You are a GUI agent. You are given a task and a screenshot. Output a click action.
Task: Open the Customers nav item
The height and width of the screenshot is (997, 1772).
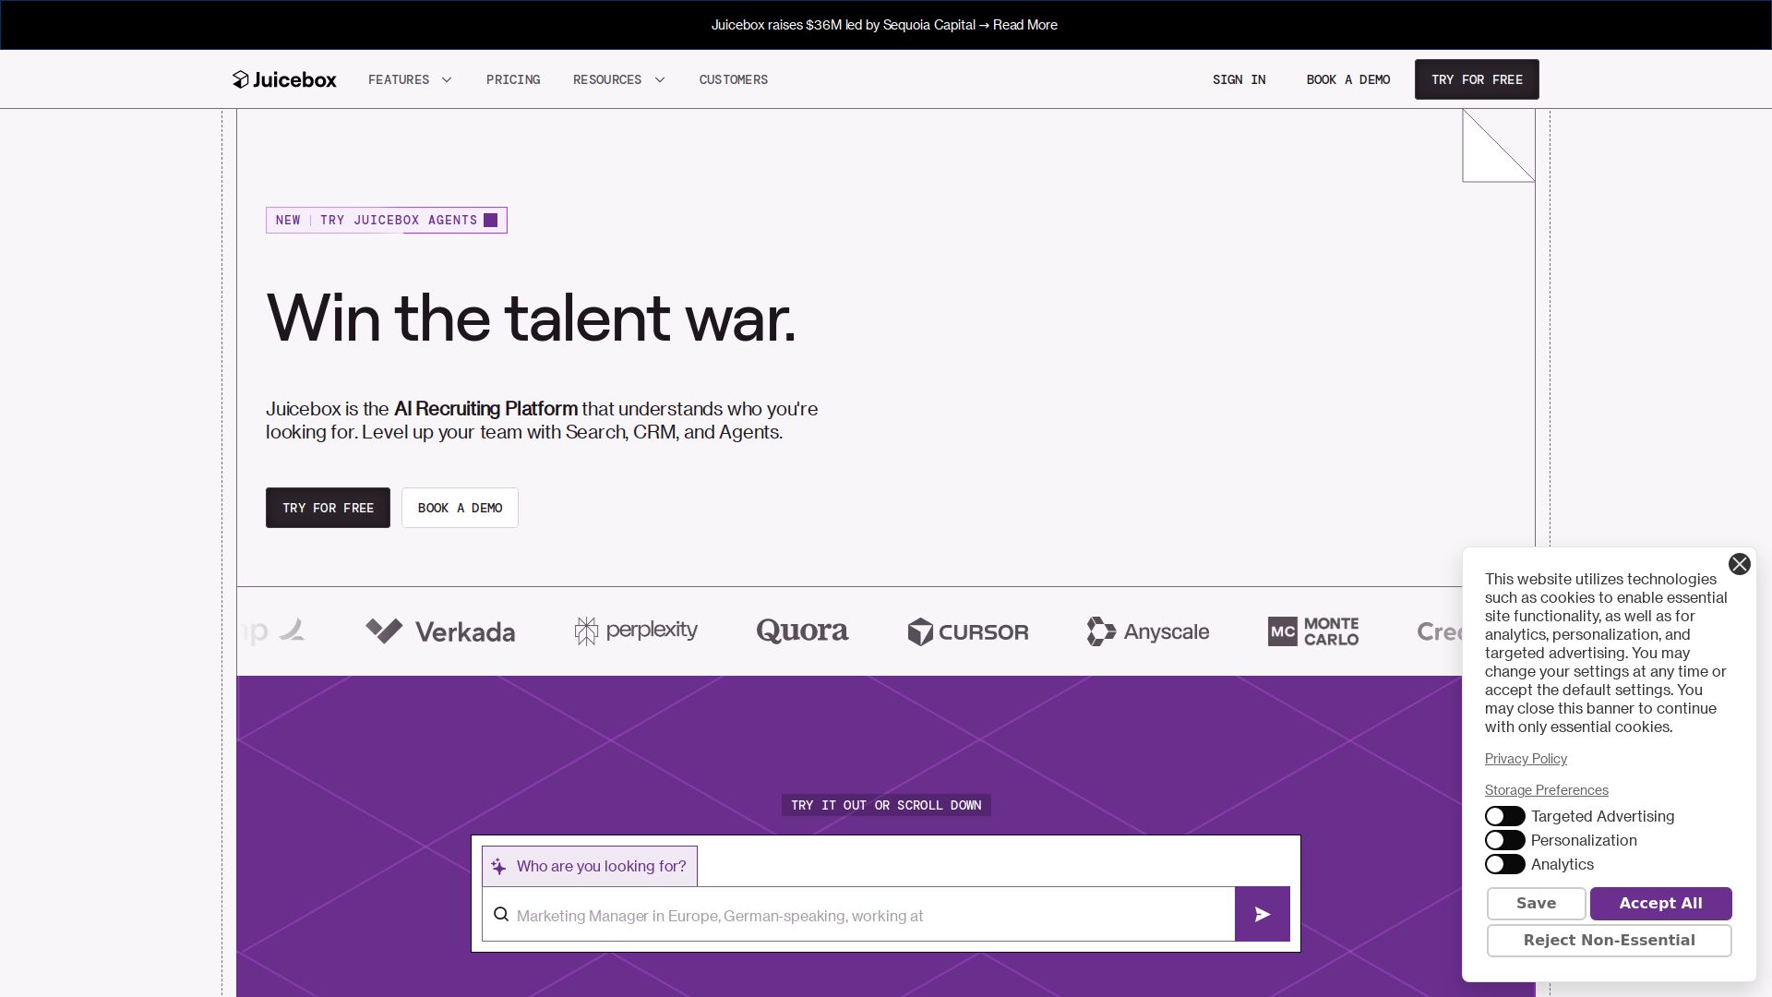(x=733, y=79)
